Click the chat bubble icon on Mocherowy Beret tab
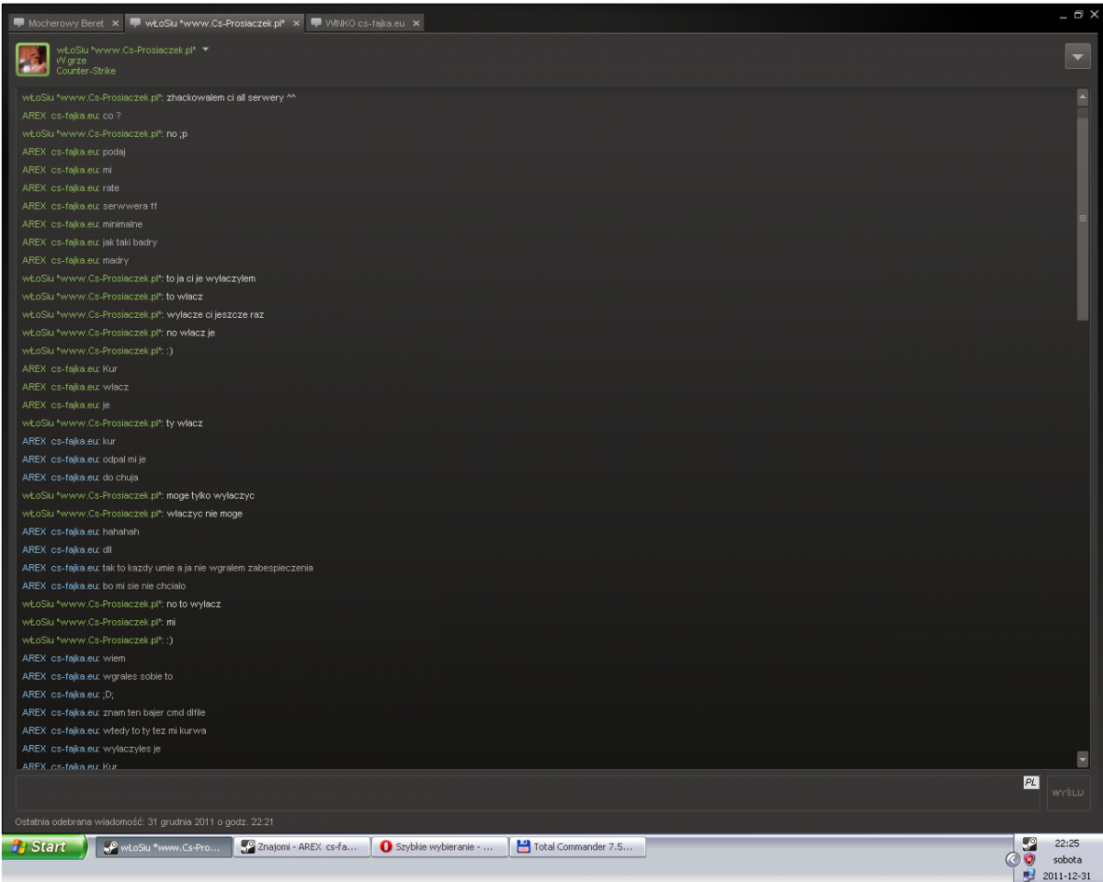Viewport: 1103px width, 882px height. pos(19,23)
